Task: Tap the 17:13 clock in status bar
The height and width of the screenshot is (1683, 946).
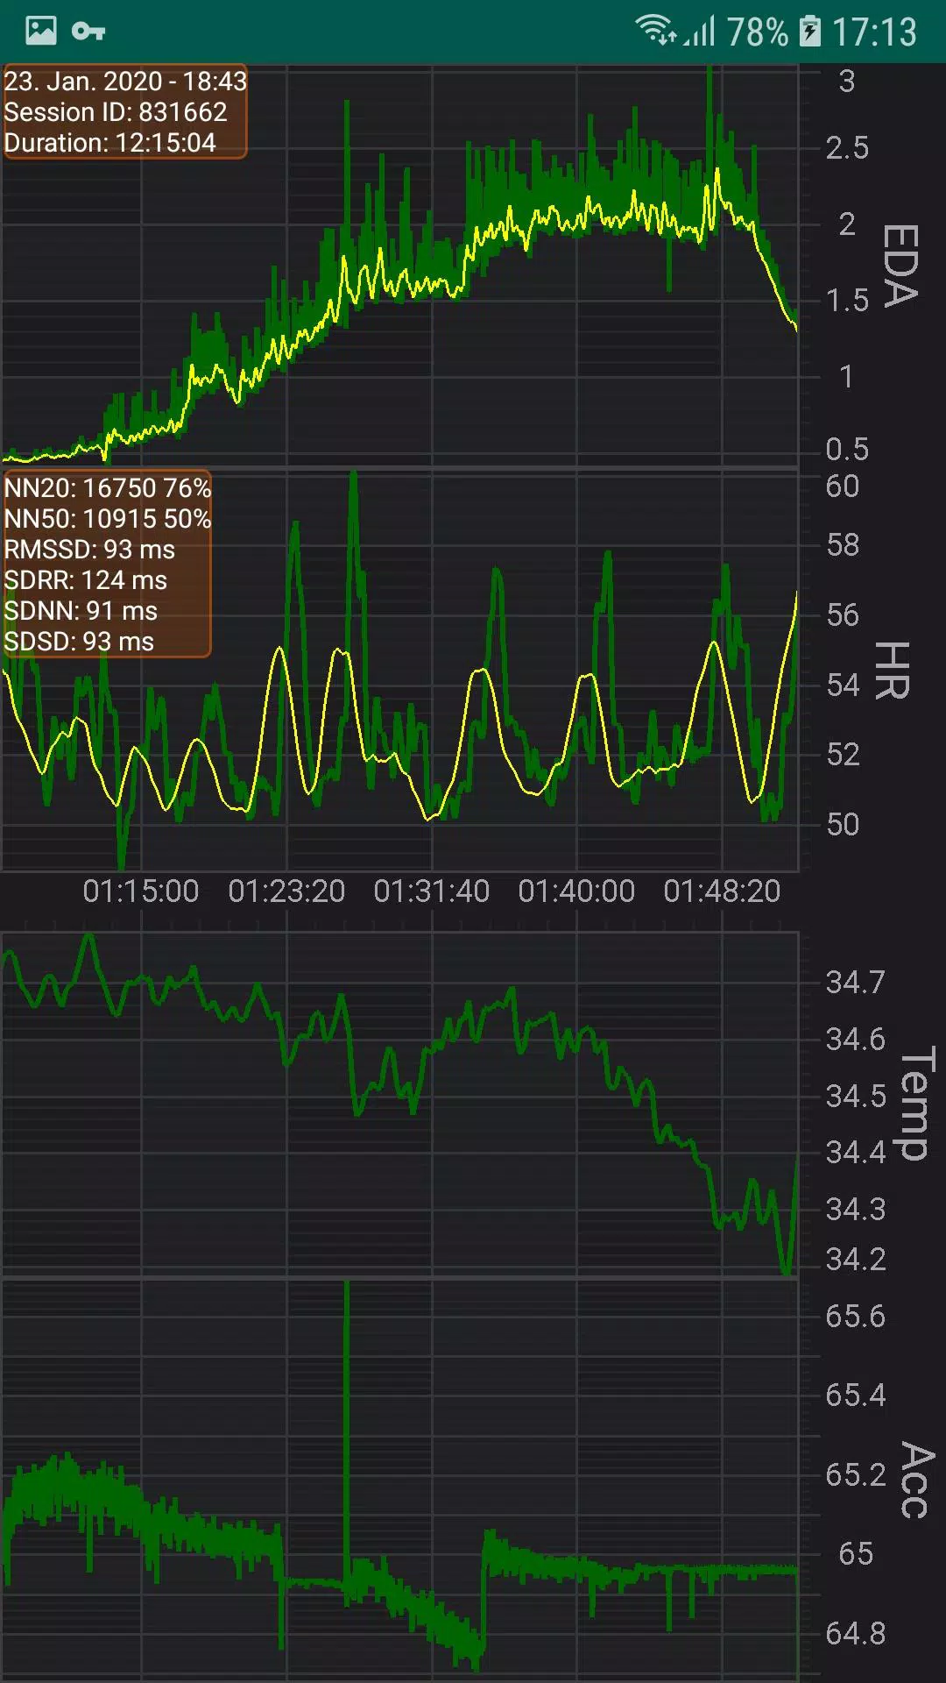Action: point(874,32)
